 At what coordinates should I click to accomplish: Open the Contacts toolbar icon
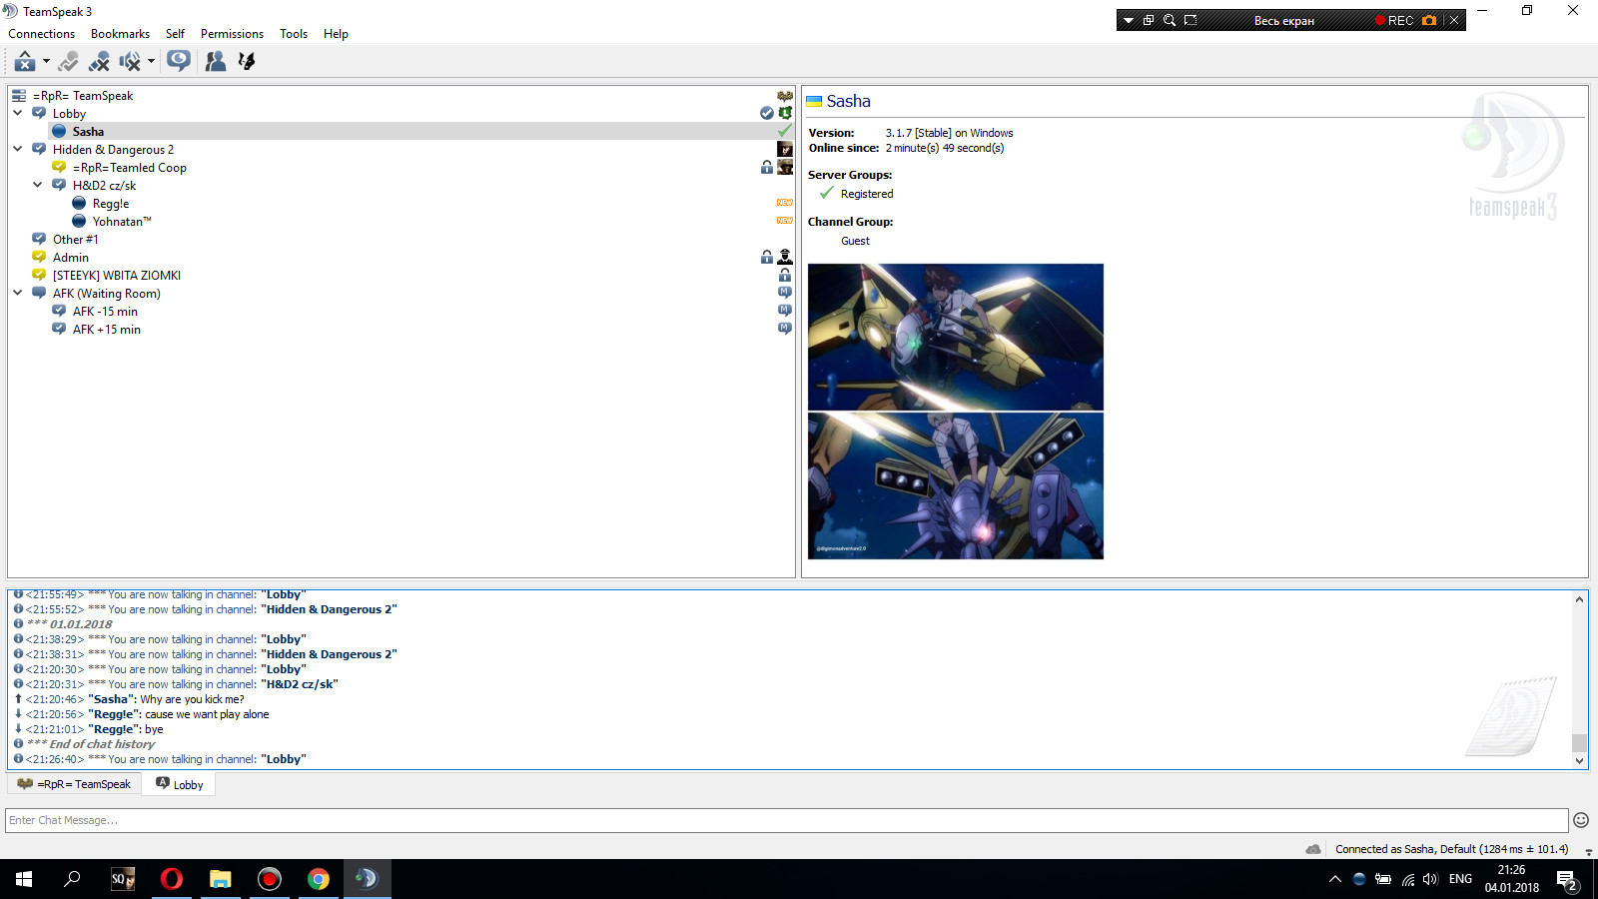pyautogui.click(x=215, y=62)
